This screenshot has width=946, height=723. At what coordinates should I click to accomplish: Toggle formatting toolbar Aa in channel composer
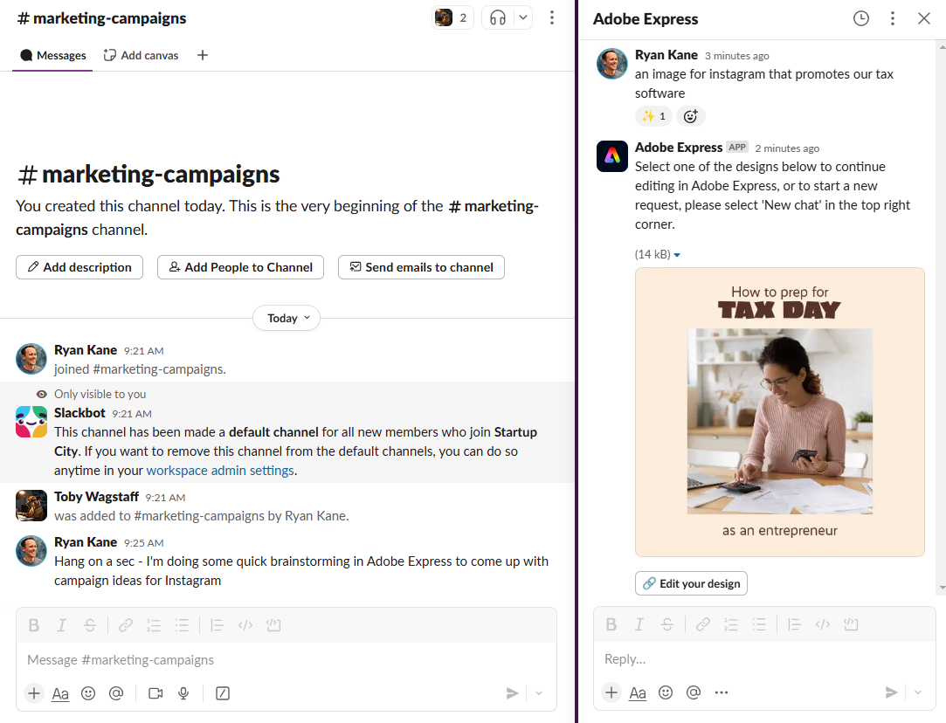click(x=60, y=693)
